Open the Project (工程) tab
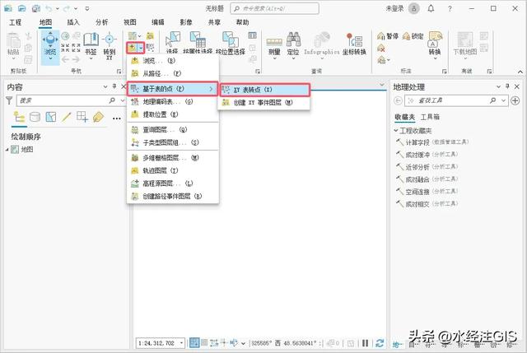The width and height of the screenshot is (527, 353). click(15, 22)
